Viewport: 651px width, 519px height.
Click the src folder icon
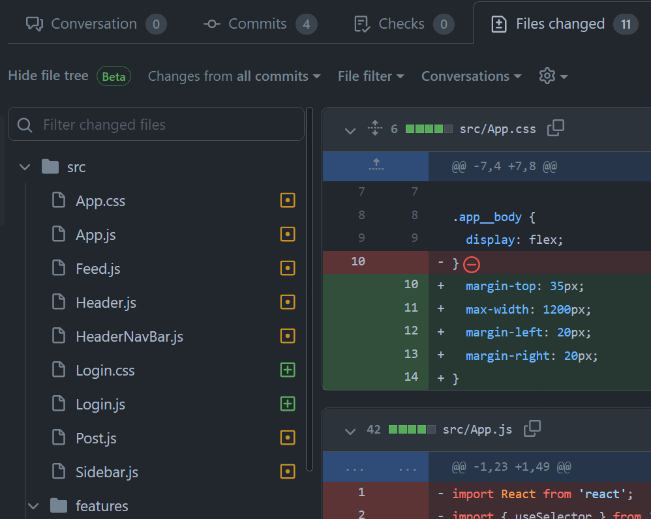(x=50, y=167)
